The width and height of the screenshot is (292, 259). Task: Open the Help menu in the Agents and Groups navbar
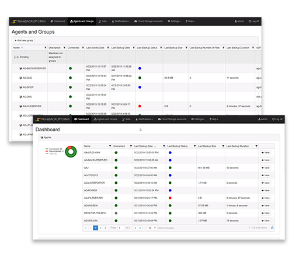(x=190, y=21)
